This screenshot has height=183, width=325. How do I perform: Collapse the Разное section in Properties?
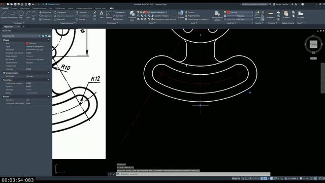tap(49, 97)
